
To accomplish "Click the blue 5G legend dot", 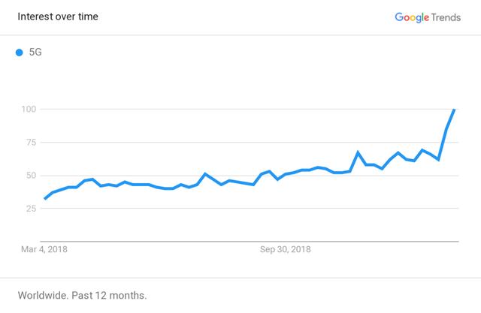I will coord(19,53).
